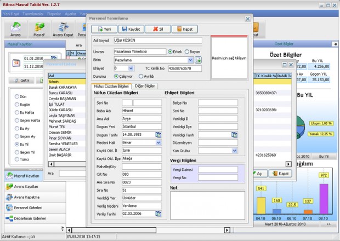Add new Birim with the green icon
340x241 pixels.
(x=198, y=60)
